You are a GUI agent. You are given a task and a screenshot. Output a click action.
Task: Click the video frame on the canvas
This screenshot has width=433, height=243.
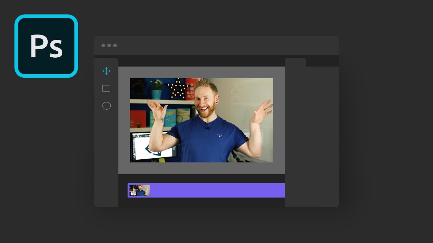(x=202, y=120)
